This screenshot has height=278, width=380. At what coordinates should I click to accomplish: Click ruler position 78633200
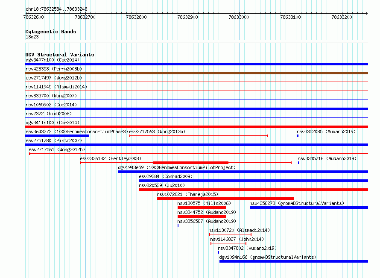342,17
